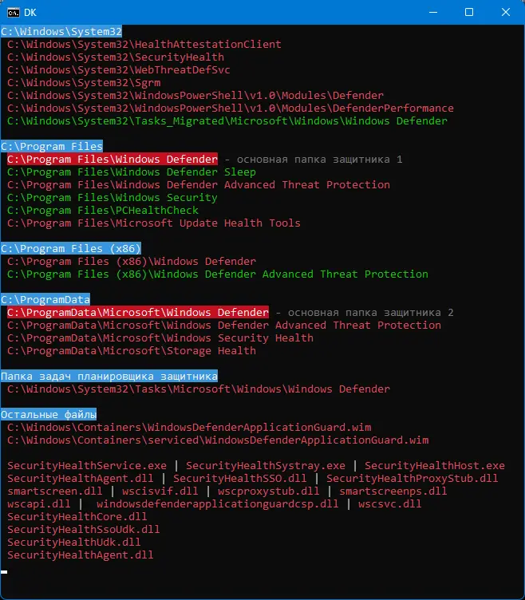Click wscisvif.dll file name
The width and height of the screenshot is (525, 600).
[x=160, y=491]
